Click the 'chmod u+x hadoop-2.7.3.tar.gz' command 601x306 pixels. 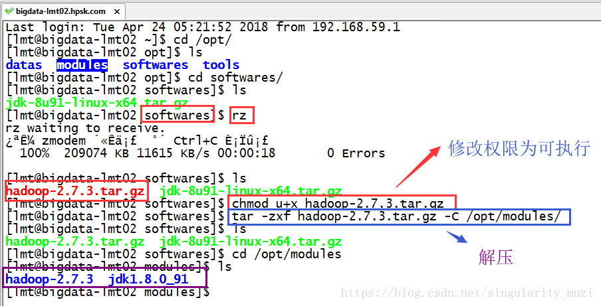338,204
